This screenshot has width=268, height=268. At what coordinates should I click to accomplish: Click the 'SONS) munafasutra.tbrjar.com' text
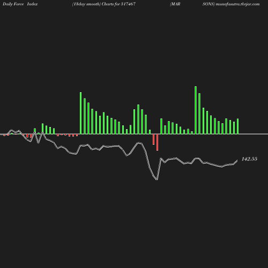(231, 4)
